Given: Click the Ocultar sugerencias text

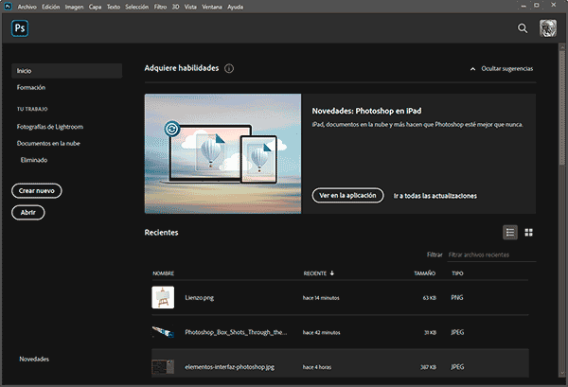Looking at the screenshot, I should coord(507,69).
